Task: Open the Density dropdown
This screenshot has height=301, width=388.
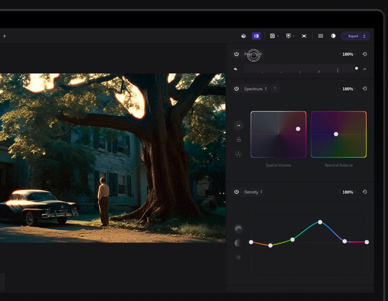Action: pos(253,192)
